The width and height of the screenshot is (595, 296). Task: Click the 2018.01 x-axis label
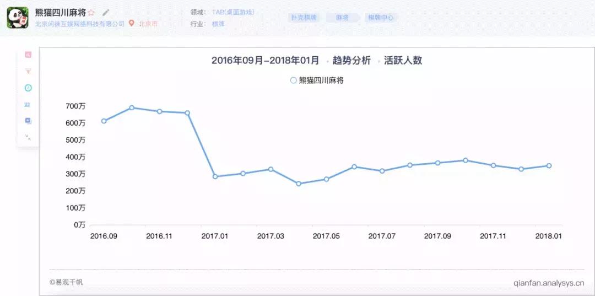pos(549,236)
